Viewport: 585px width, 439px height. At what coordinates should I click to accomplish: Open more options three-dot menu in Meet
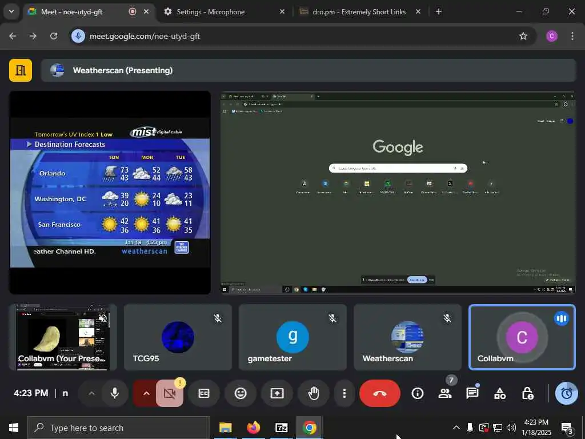point(344,393)
